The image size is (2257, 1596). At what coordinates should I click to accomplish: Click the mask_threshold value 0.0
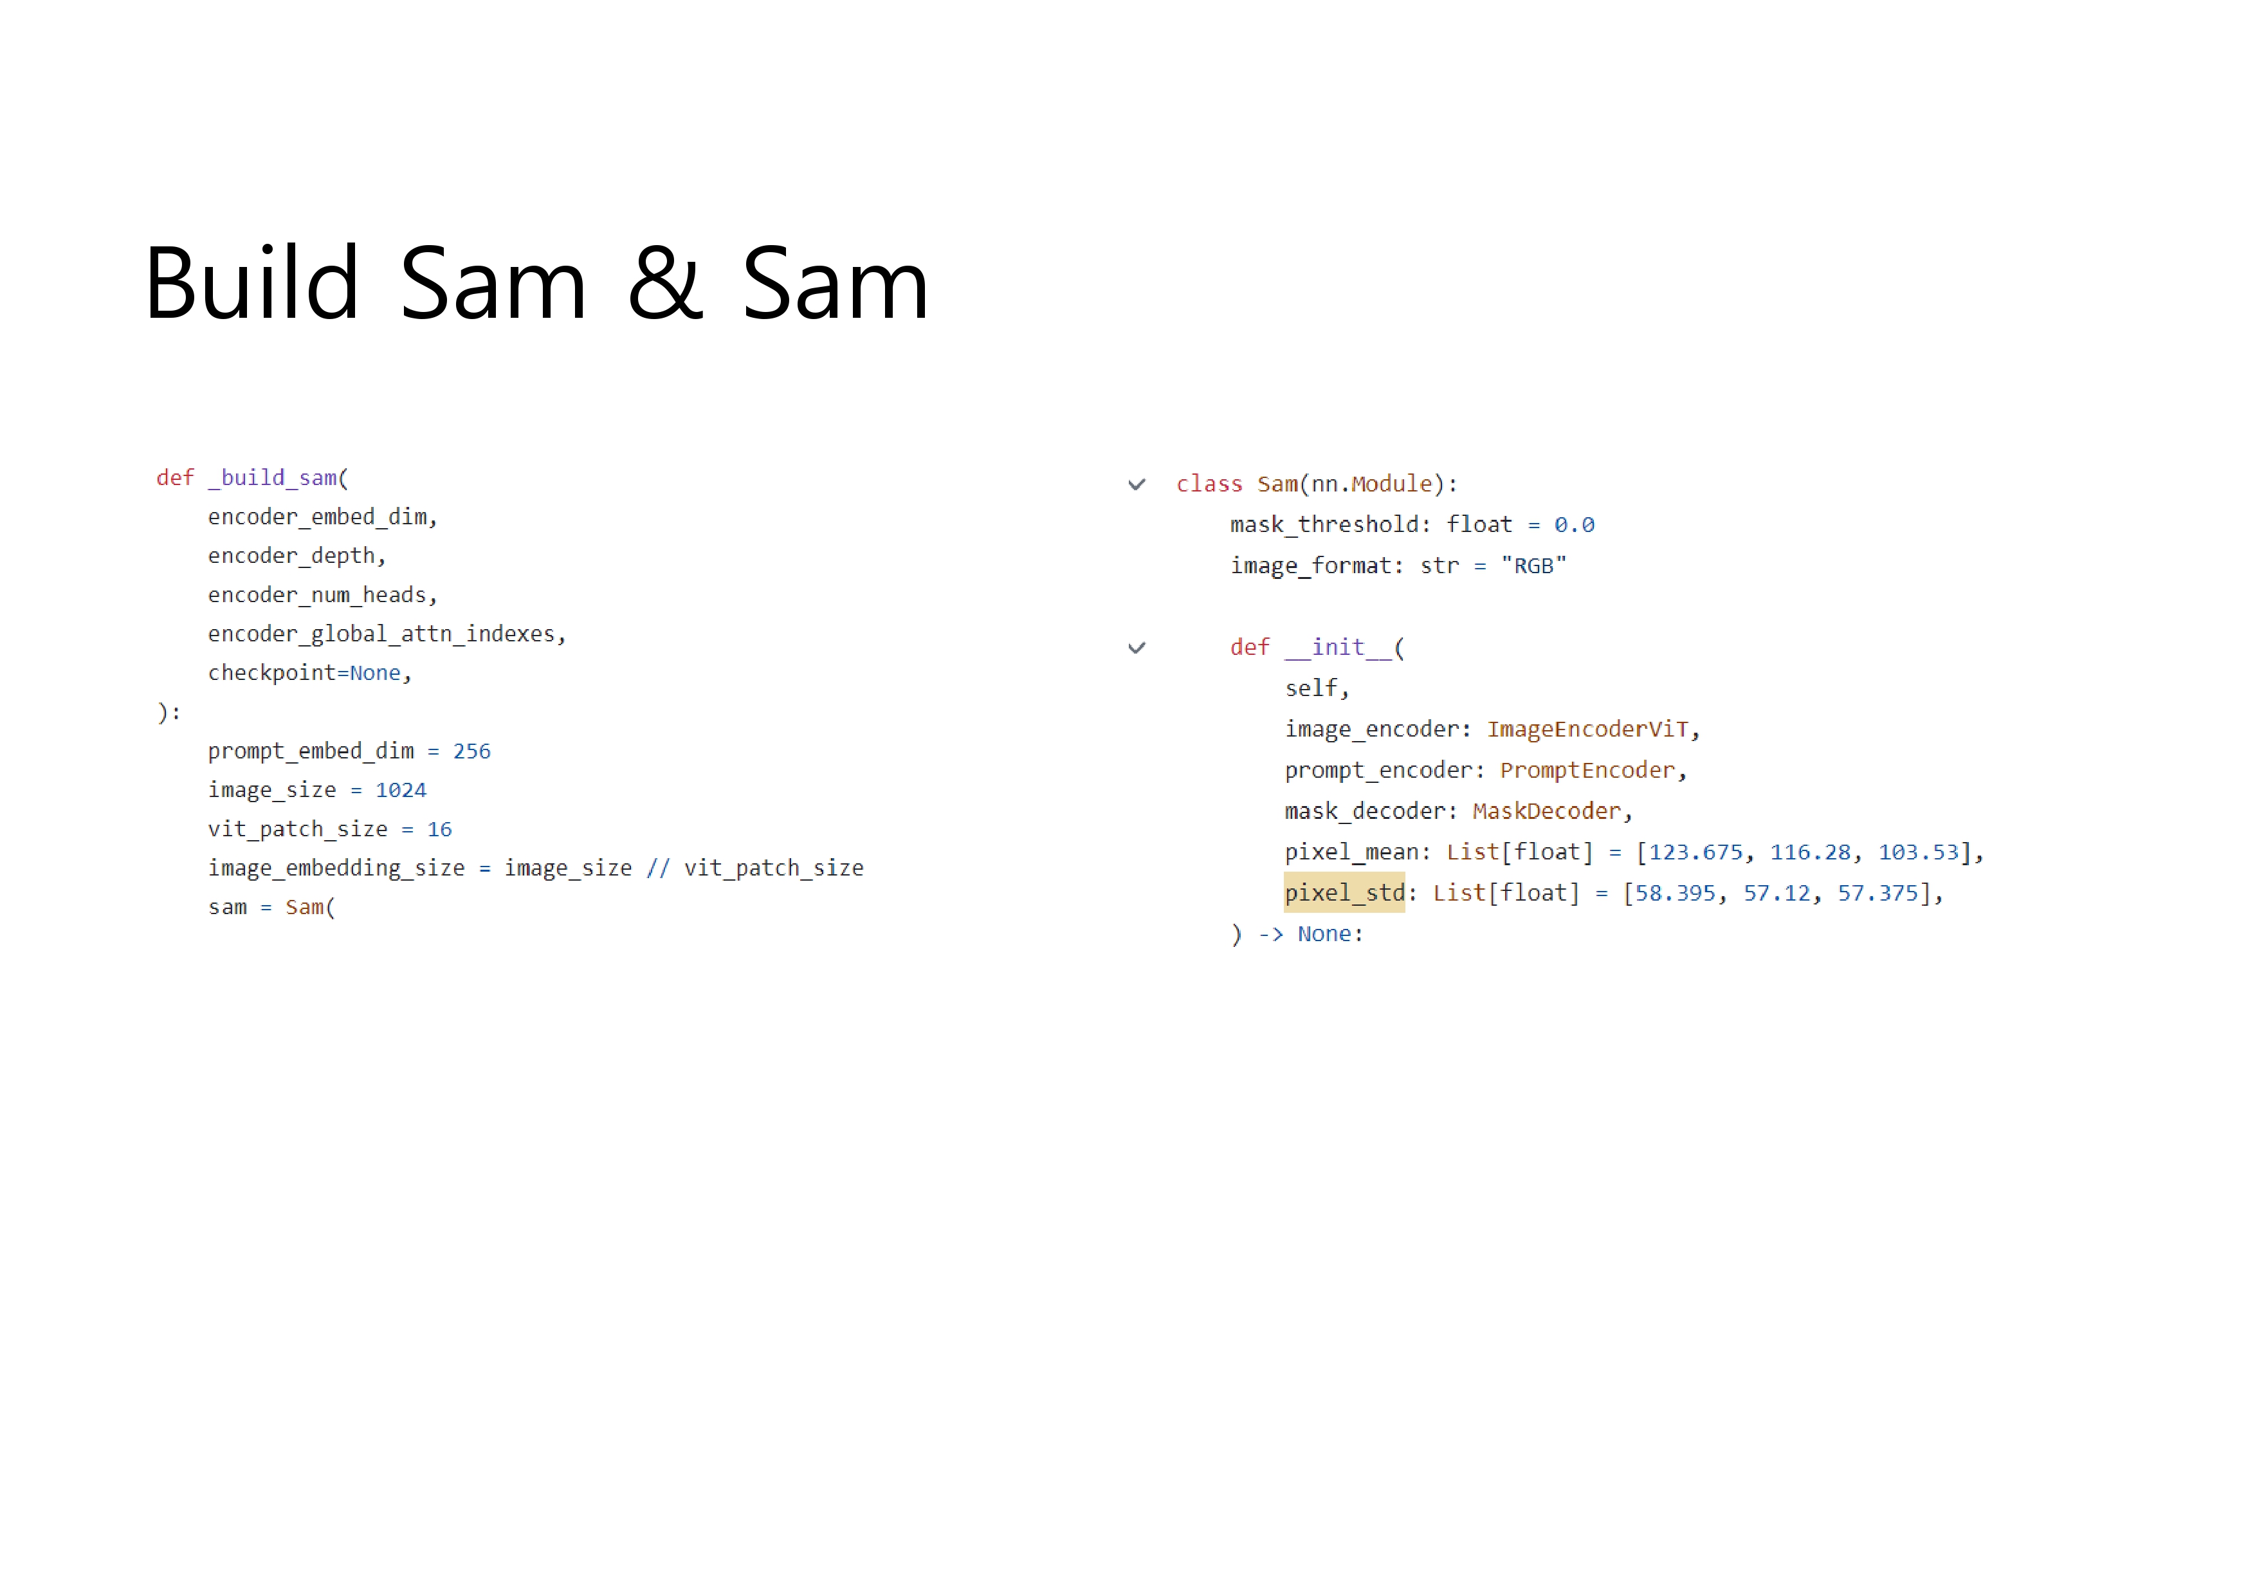click(1574, 525)
